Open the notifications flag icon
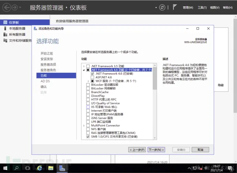 coord(174,7)
